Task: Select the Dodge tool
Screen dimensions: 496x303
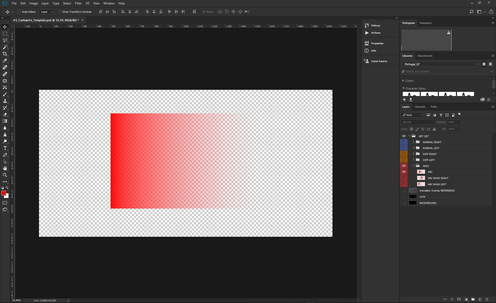Action: tap(5, 141)
